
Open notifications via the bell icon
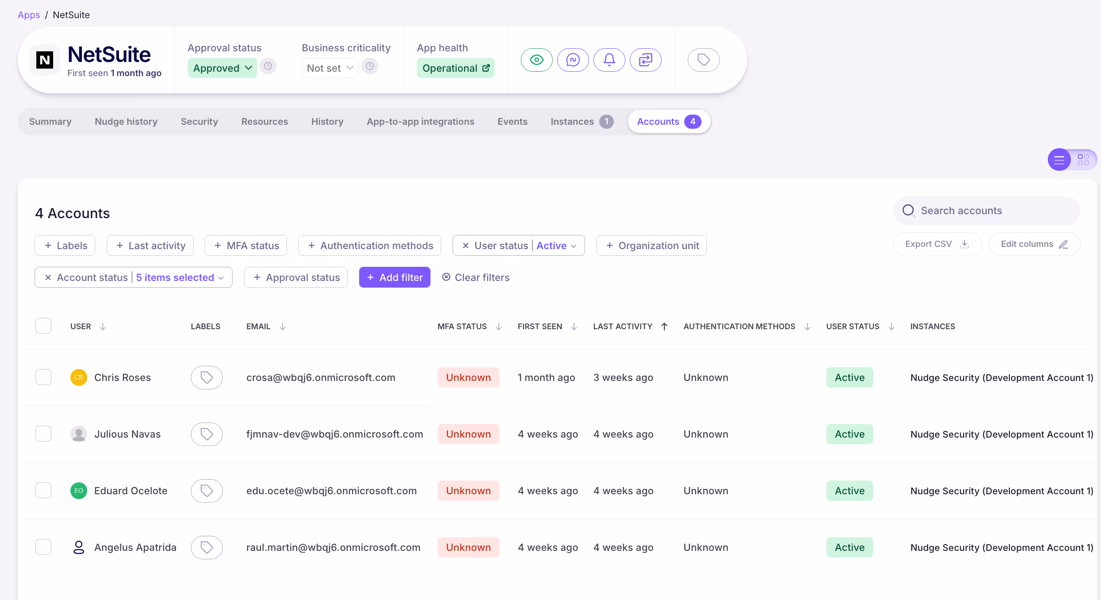click(x=609, y=60)
